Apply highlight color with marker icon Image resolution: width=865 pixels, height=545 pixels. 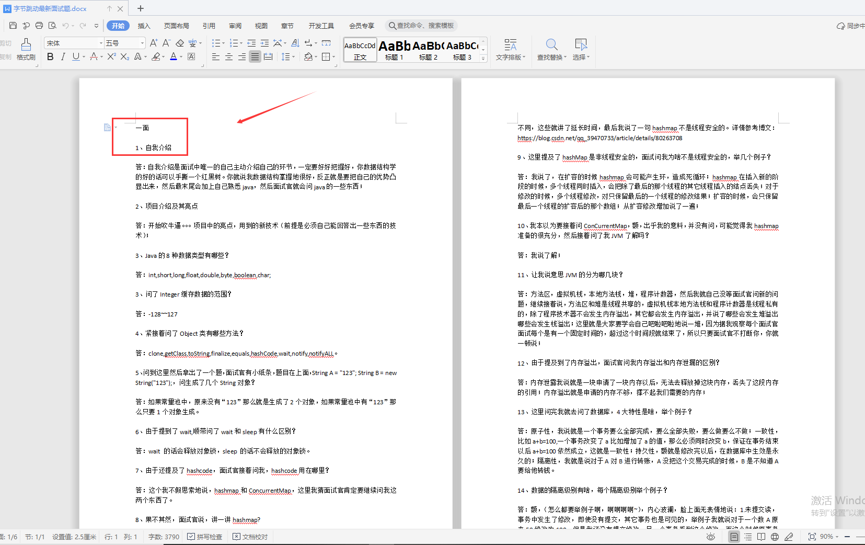(156, 56)
